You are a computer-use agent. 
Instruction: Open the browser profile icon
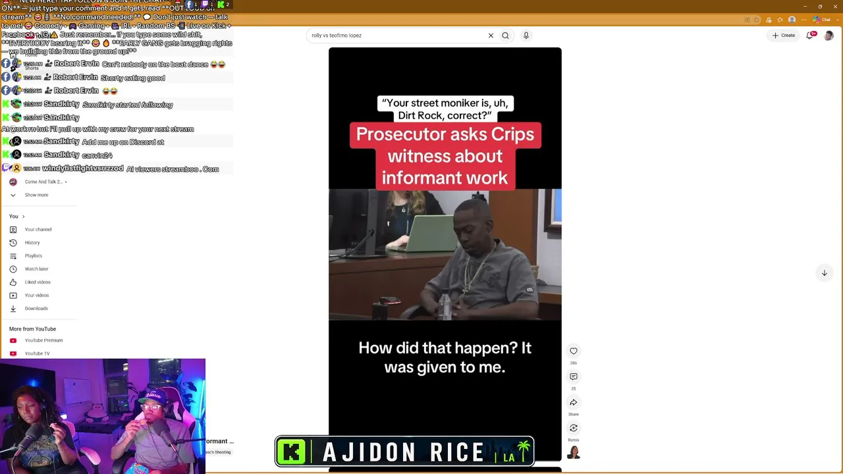[x=792, y=20]
